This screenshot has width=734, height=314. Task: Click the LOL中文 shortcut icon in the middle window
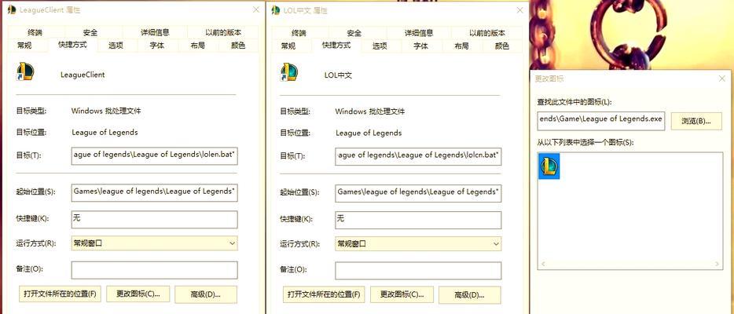(x=289, y=72)
